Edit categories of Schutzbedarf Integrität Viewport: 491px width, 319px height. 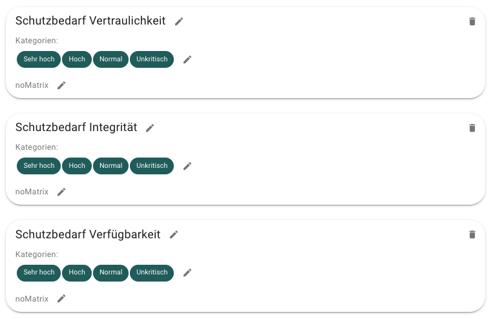(187, 166)
